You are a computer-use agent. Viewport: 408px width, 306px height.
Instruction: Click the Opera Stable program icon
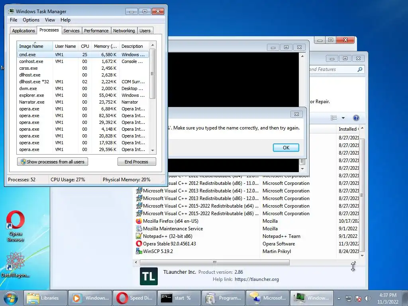click(139, 244)
